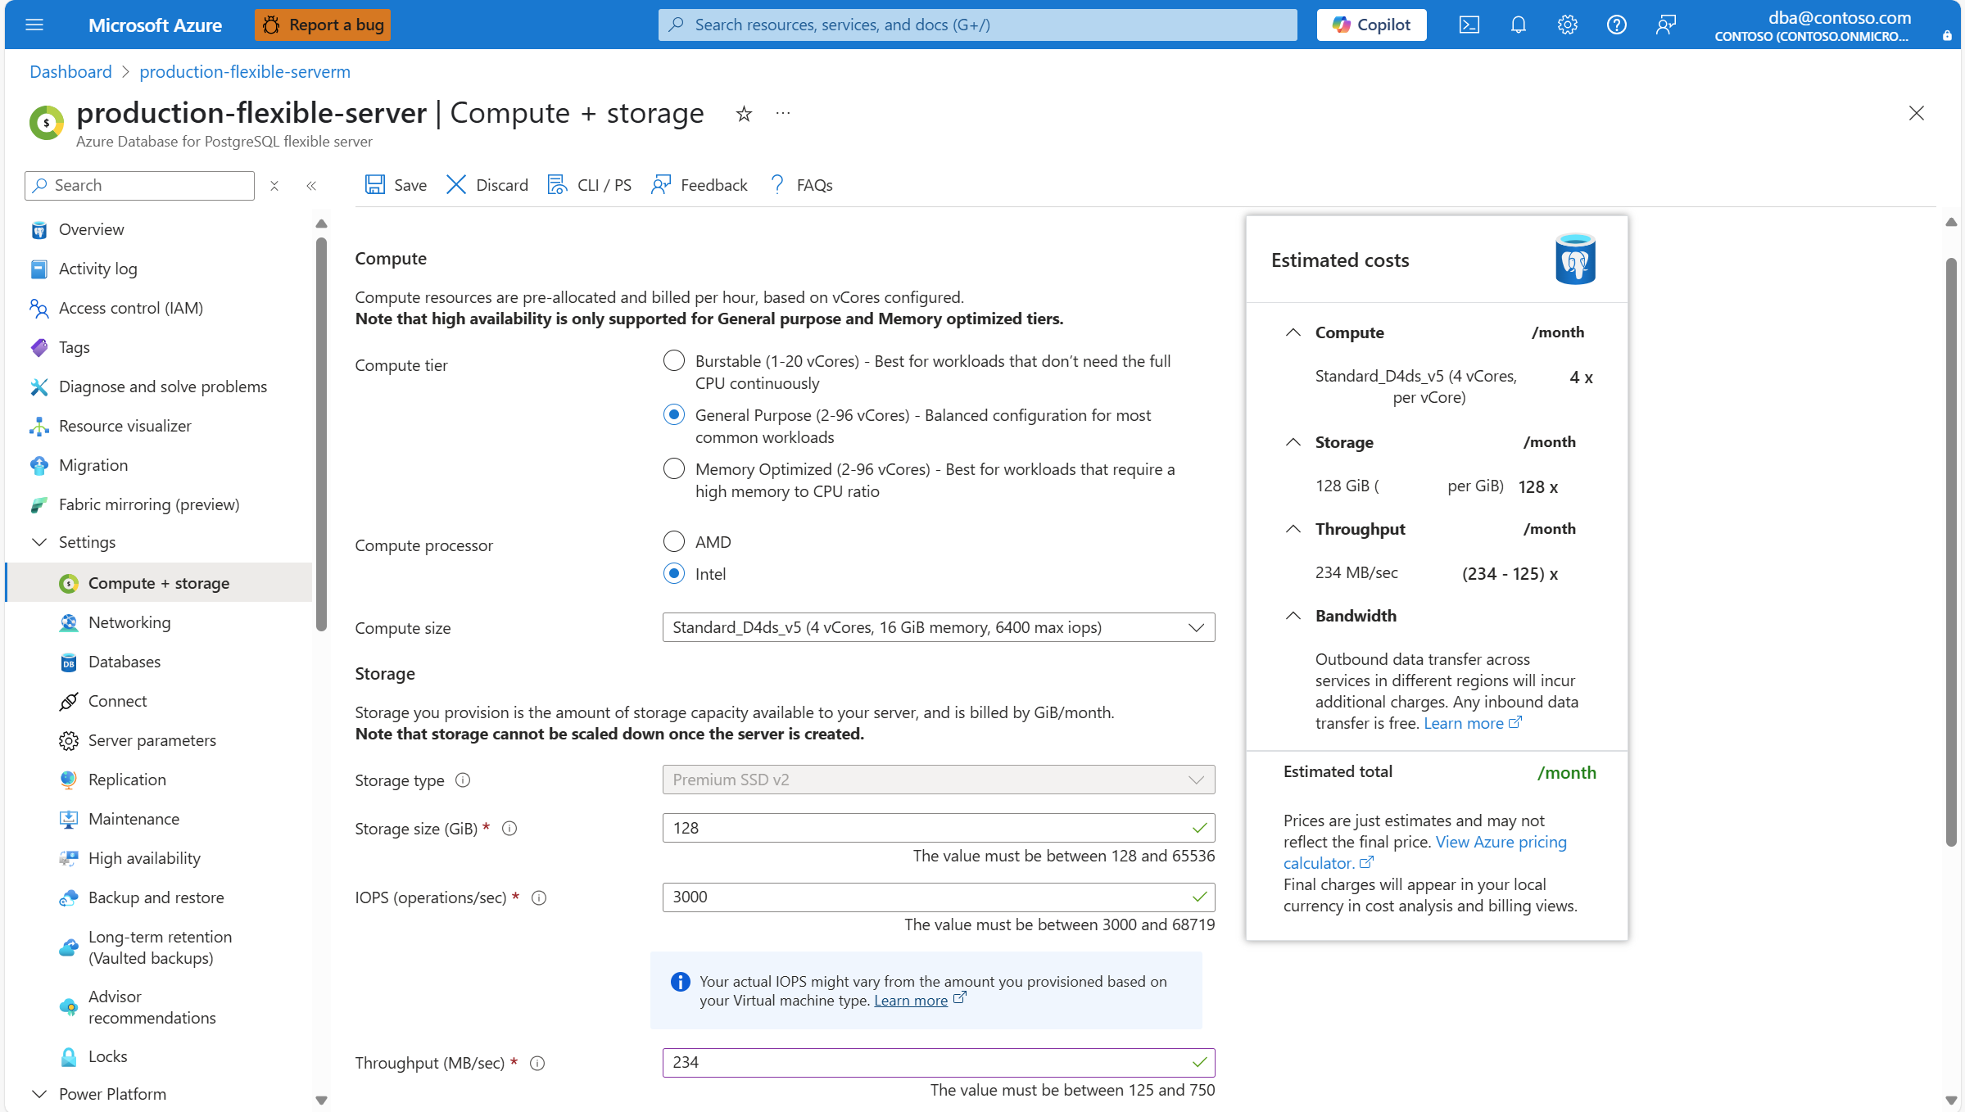
Task: Collapse the left sidebar with double chevron
Action: [311, 186]
